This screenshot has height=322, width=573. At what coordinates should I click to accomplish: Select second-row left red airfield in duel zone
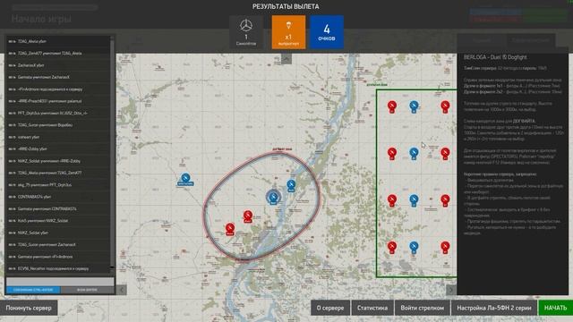coord(392,153)
